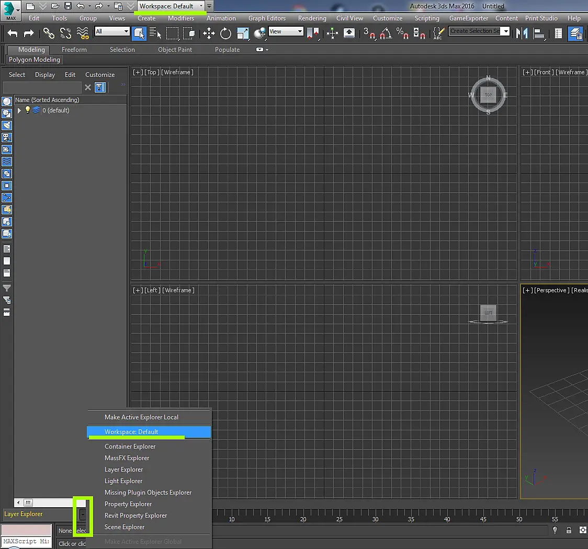
Task: Activate the Select Object tool
Action: 139,33
